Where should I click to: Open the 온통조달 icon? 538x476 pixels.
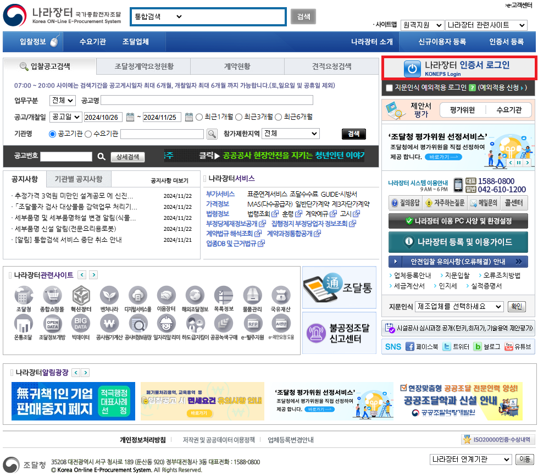click(x=24, y=324)
